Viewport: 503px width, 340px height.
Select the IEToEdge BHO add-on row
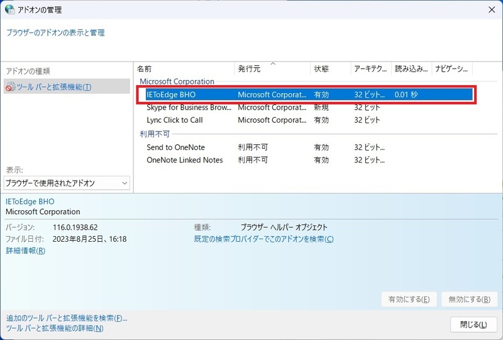click(x=171, y=94)
